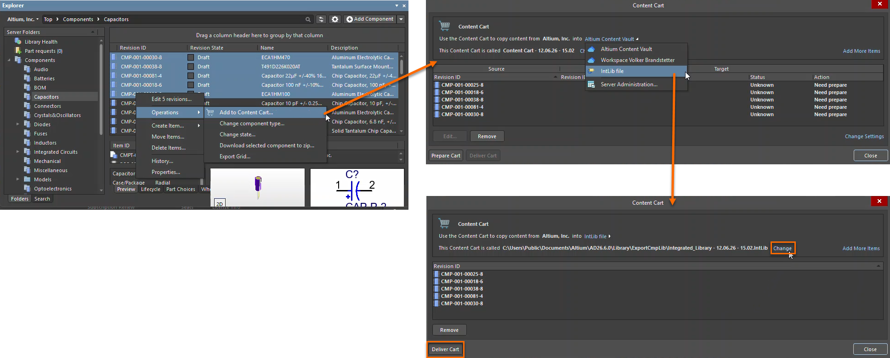Click the Library Health folder icon

18,41
